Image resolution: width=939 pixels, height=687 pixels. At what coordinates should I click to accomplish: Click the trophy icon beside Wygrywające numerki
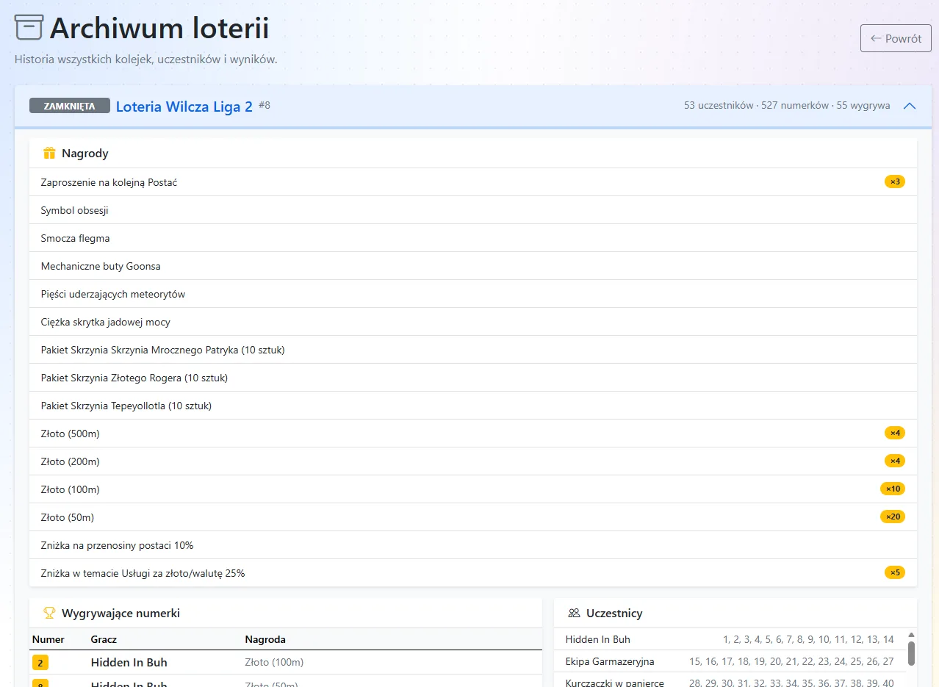click(49, 613)
